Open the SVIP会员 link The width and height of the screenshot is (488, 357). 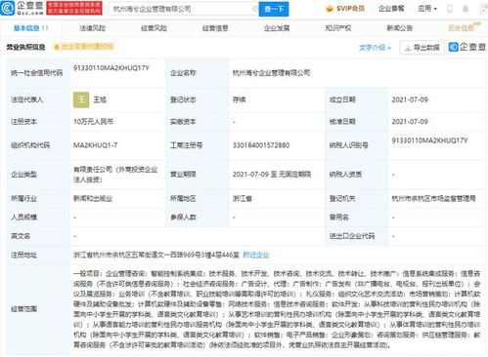[x=350, y=9]
